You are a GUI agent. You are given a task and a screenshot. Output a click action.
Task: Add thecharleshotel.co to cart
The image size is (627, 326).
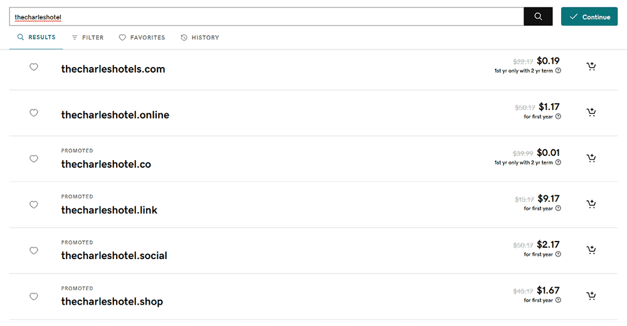coord(591,158)
